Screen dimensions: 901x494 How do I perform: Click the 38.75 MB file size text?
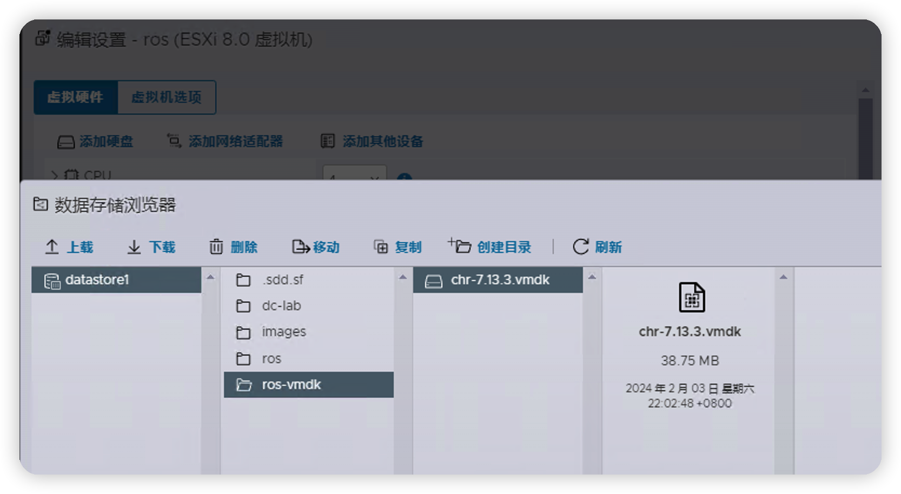690,361
